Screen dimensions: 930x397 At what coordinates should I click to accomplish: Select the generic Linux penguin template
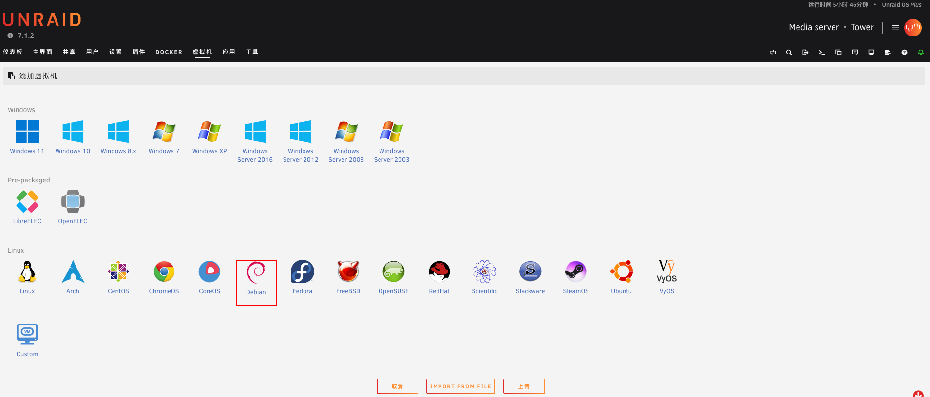pyautogui.click(x=27, y=277)
